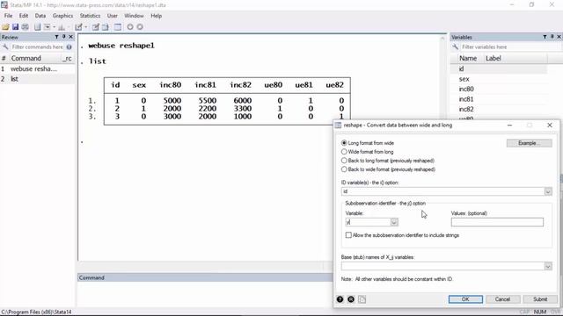The image size is (563, 316).
Task: Open the Viewer toolbar icon
Action: pyautogui.click(x=47, y=27)
